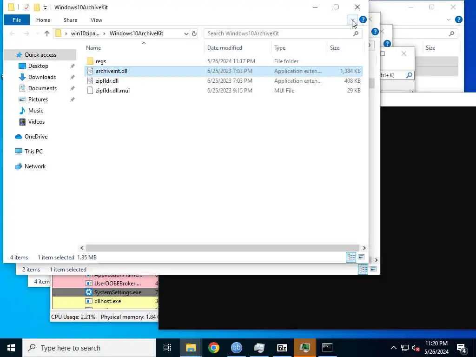This screenshot has width=476, height=357.
Task: Select the regs folder
Action: 101,61
